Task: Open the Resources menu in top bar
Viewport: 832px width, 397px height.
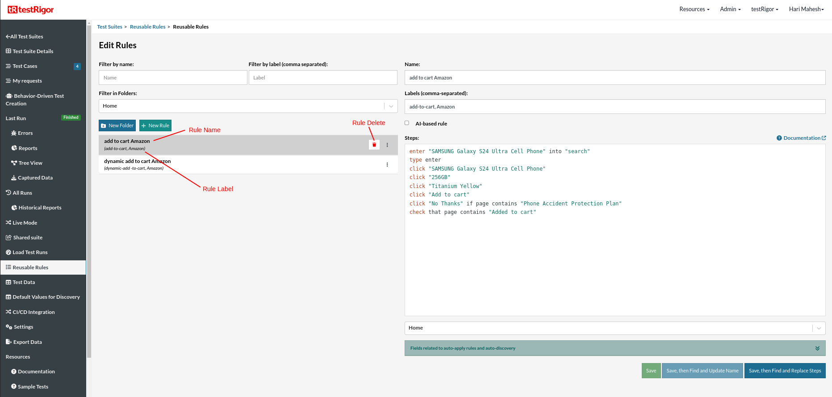Action: point(694,9)
